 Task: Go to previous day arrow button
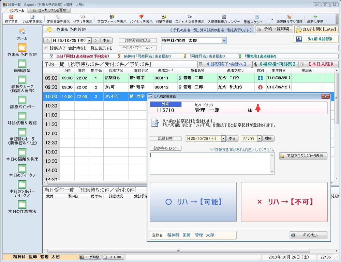point(47,40)
